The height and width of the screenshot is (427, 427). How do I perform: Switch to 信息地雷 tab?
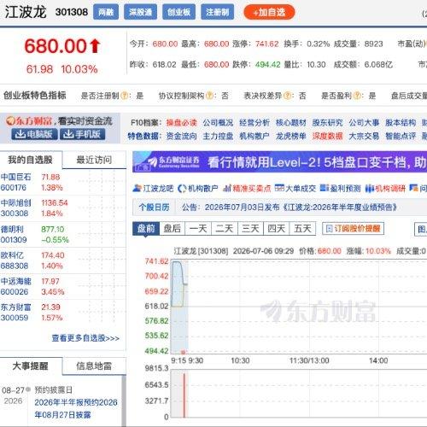click(94, 366)
